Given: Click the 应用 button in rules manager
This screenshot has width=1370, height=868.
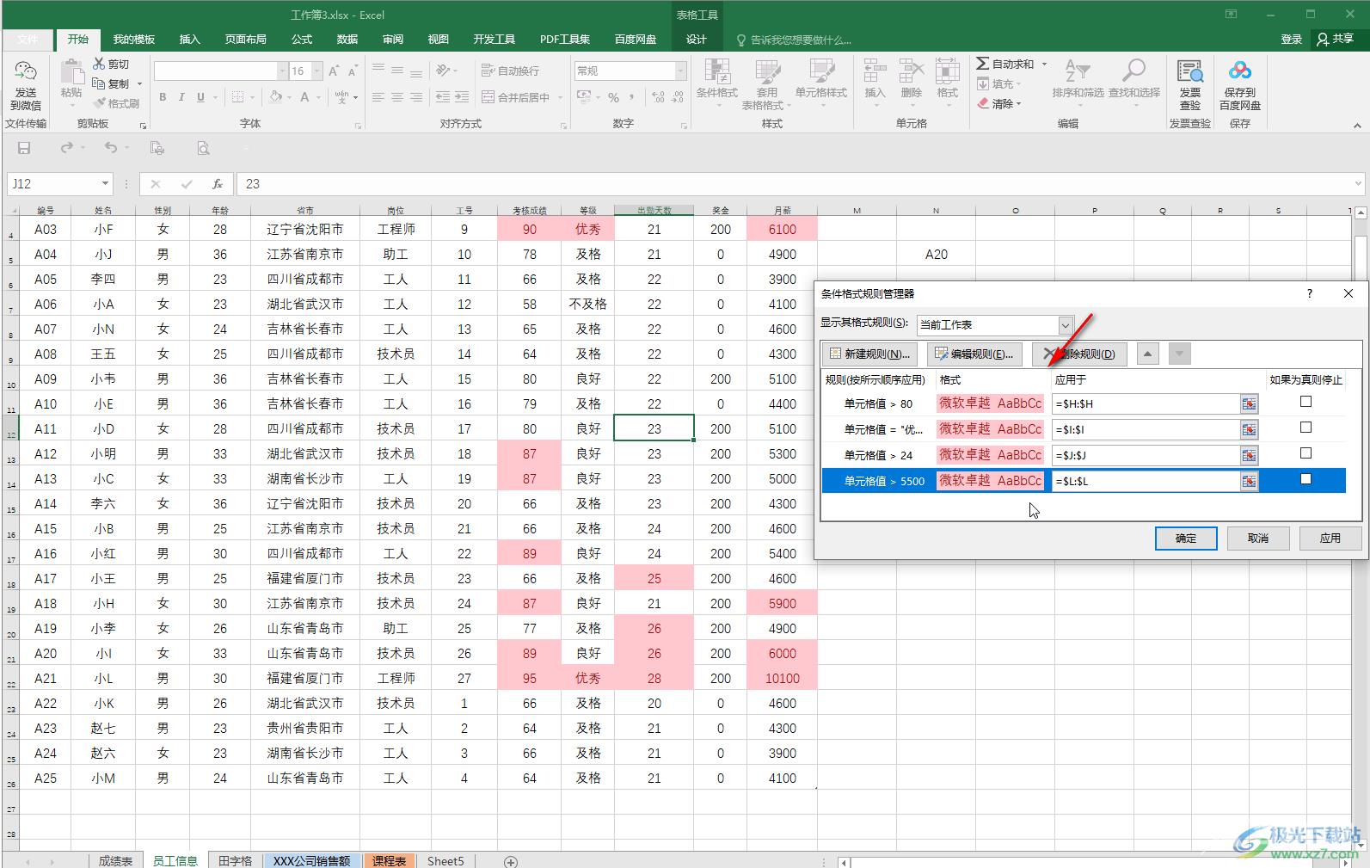Looking at the screenshot, I should [x=1330, y=538].
